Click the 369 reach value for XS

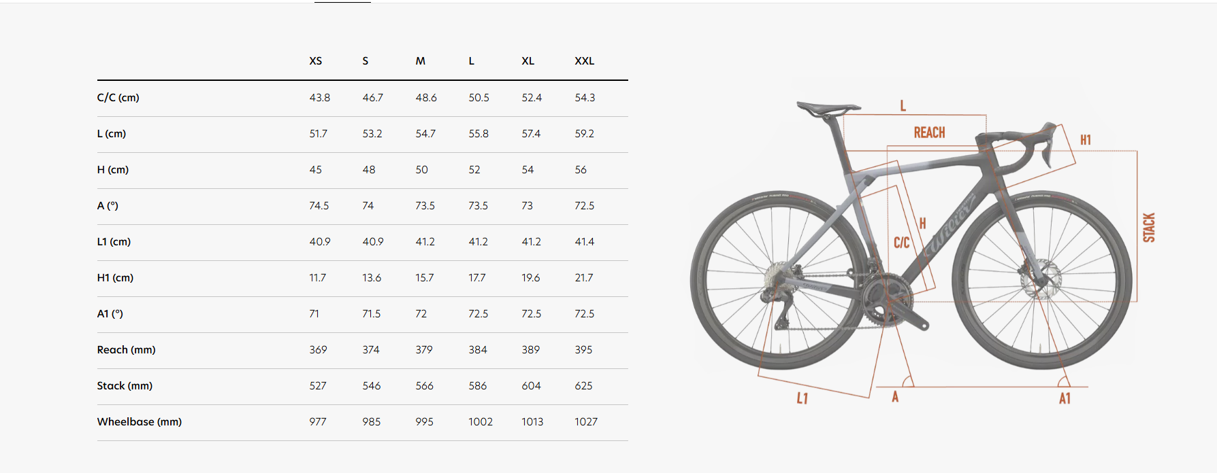pos(318,350)
